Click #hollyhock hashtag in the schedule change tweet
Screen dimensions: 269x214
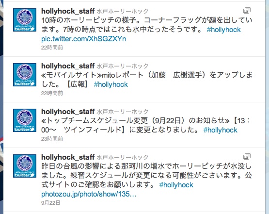click(220, 130)
